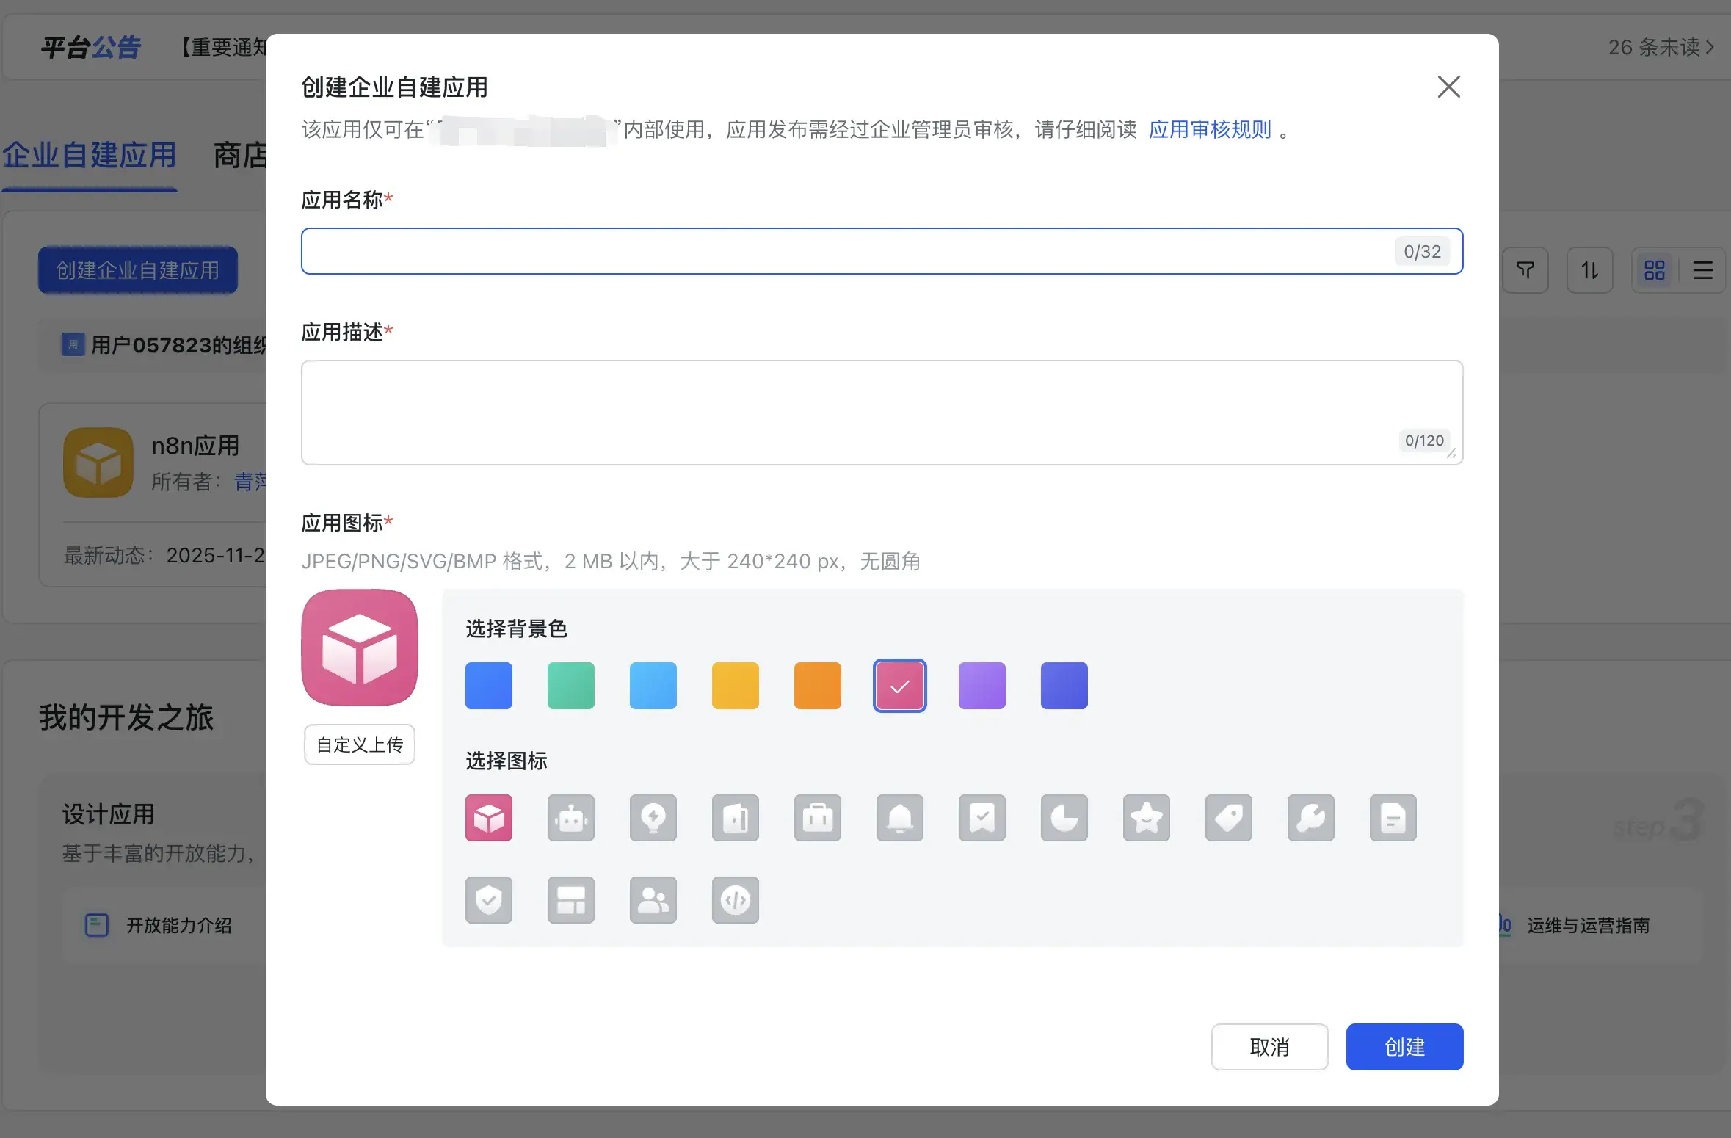Click the 应用名称 input field

(x=844, y=251)
